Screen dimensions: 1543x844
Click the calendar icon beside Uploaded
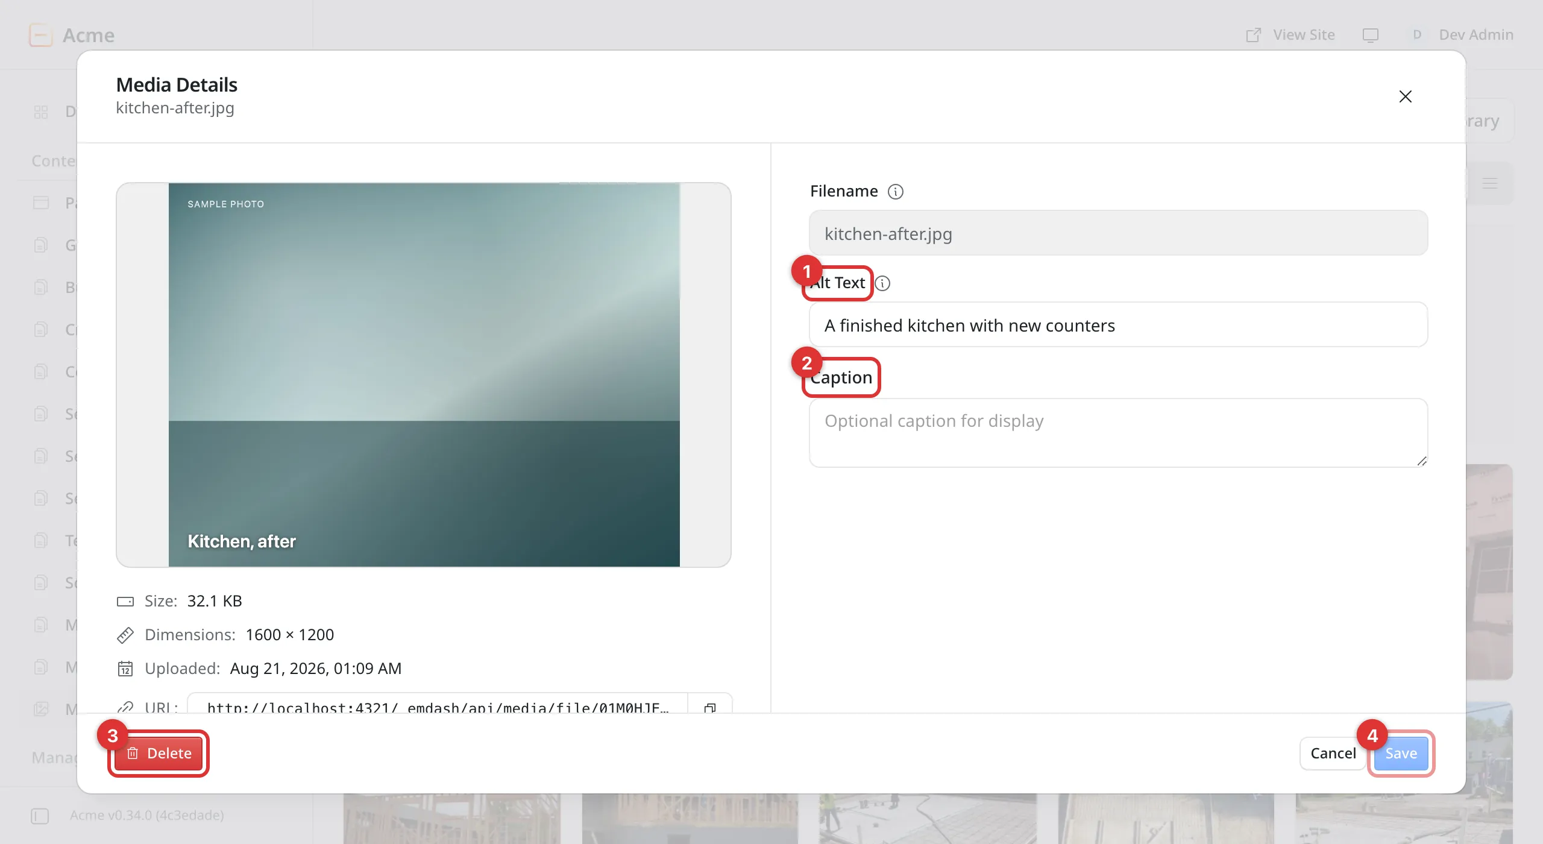tap(125, 669)
